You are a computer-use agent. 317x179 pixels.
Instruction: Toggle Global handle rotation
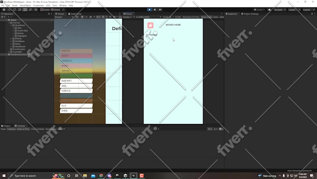[x=56, y=10]
